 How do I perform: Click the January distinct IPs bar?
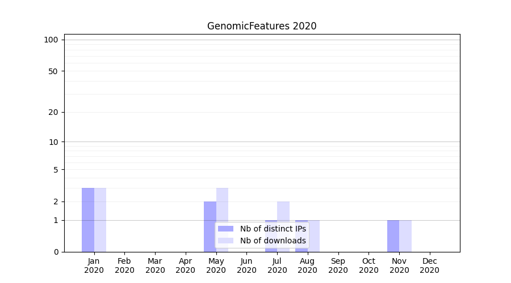click(88, 220)
